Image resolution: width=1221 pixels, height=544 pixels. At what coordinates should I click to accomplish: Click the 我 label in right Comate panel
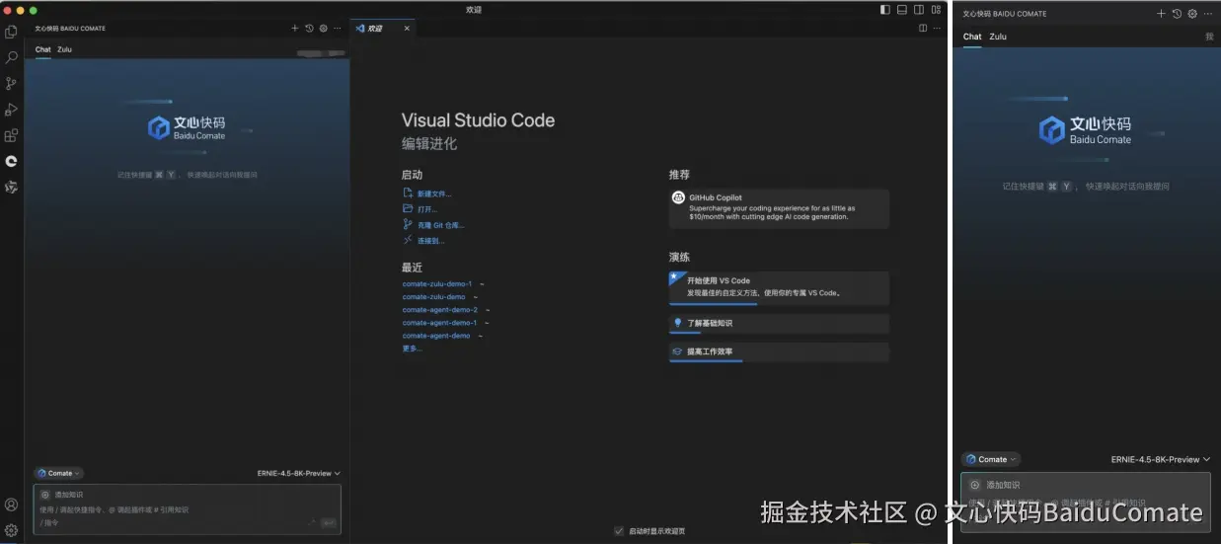pos(1209,37)
